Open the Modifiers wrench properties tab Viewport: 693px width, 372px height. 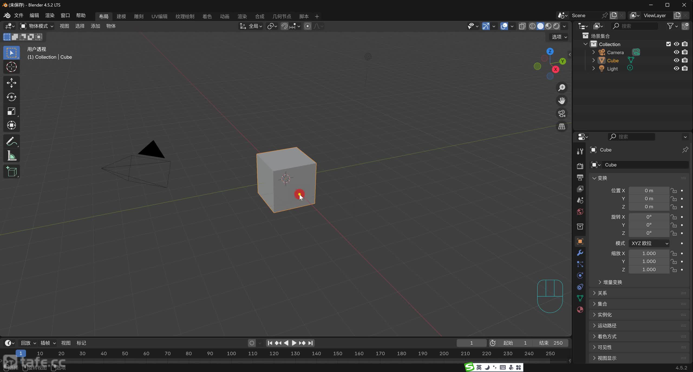pos(580,253)
